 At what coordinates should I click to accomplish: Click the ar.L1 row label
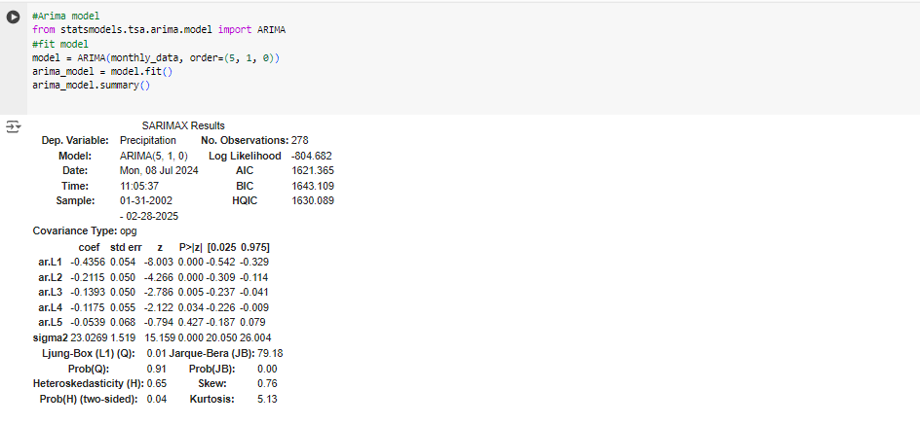click(50, 262)
